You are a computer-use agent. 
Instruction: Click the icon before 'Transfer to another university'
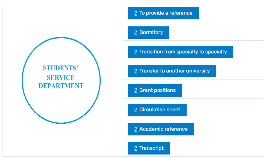point(136,71)
